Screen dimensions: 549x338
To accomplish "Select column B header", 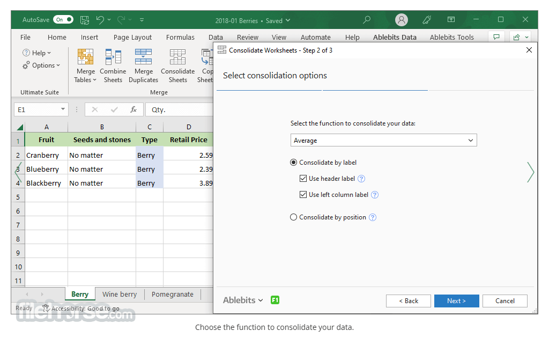I will coord(102,127).
